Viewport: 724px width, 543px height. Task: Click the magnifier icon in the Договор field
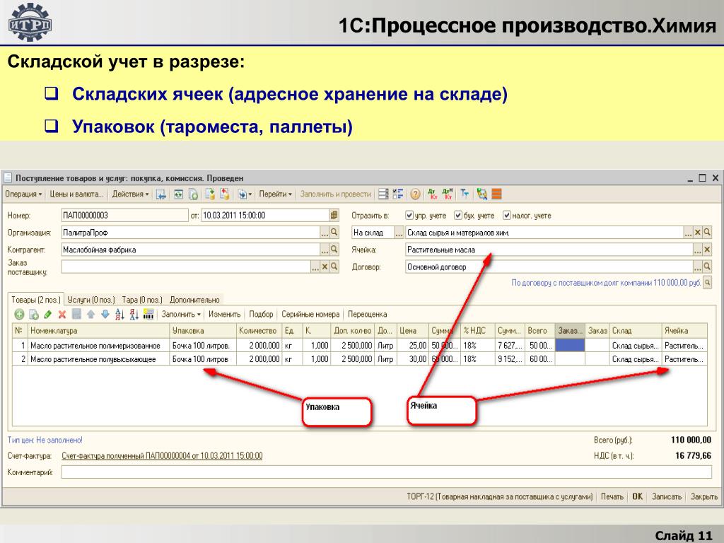tap(707, 267)
